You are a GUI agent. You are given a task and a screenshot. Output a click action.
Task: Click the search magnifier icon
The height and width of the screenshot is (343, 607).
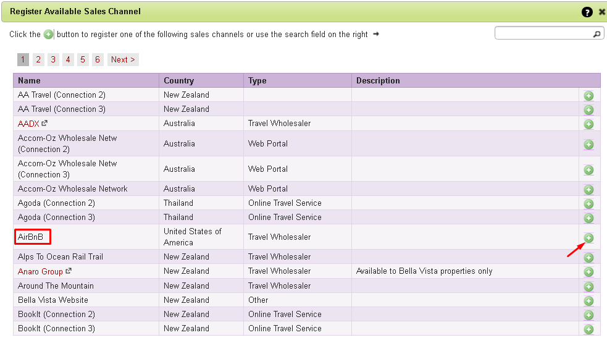[597, 34]
